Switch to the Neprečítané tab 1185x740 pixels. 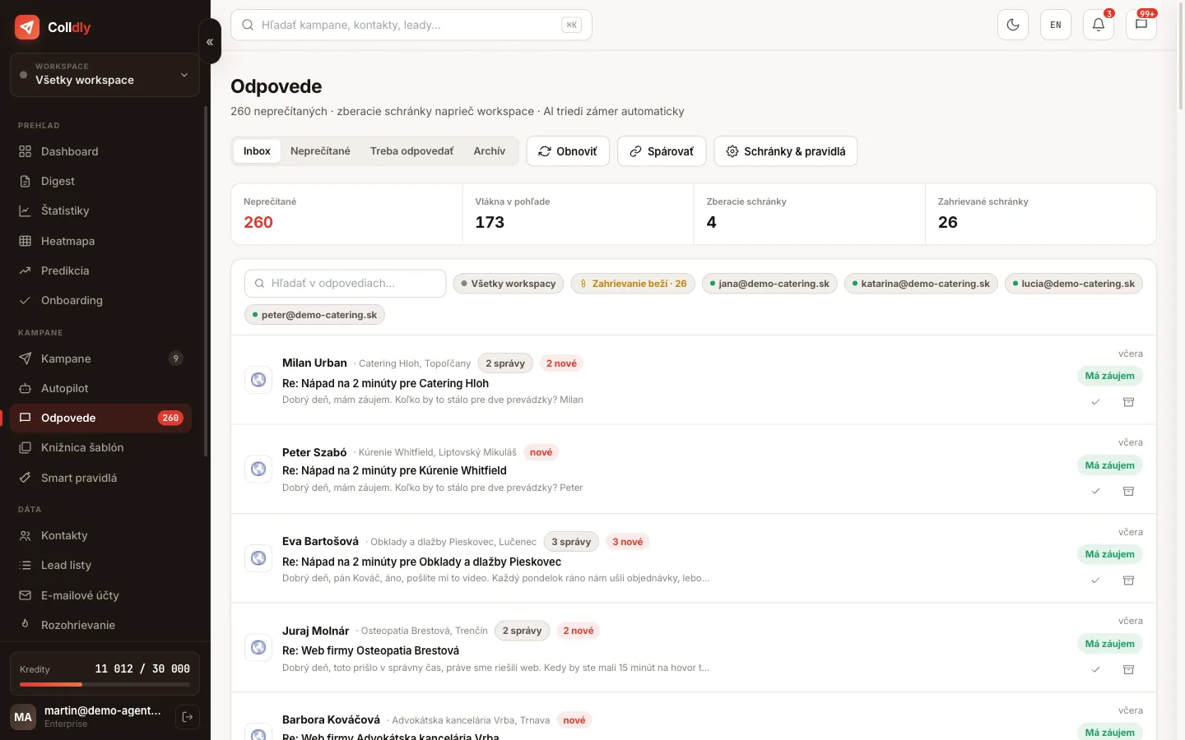coord(320,151)
